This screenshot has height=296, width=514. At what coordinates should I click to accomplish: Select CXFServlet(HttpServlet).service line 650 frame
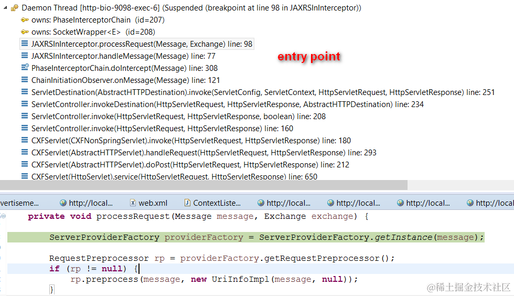[x=174, y=176]
